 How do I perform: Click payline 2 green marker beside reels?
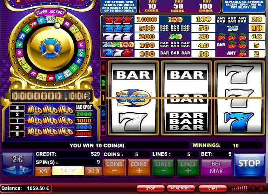pos(103,83)
